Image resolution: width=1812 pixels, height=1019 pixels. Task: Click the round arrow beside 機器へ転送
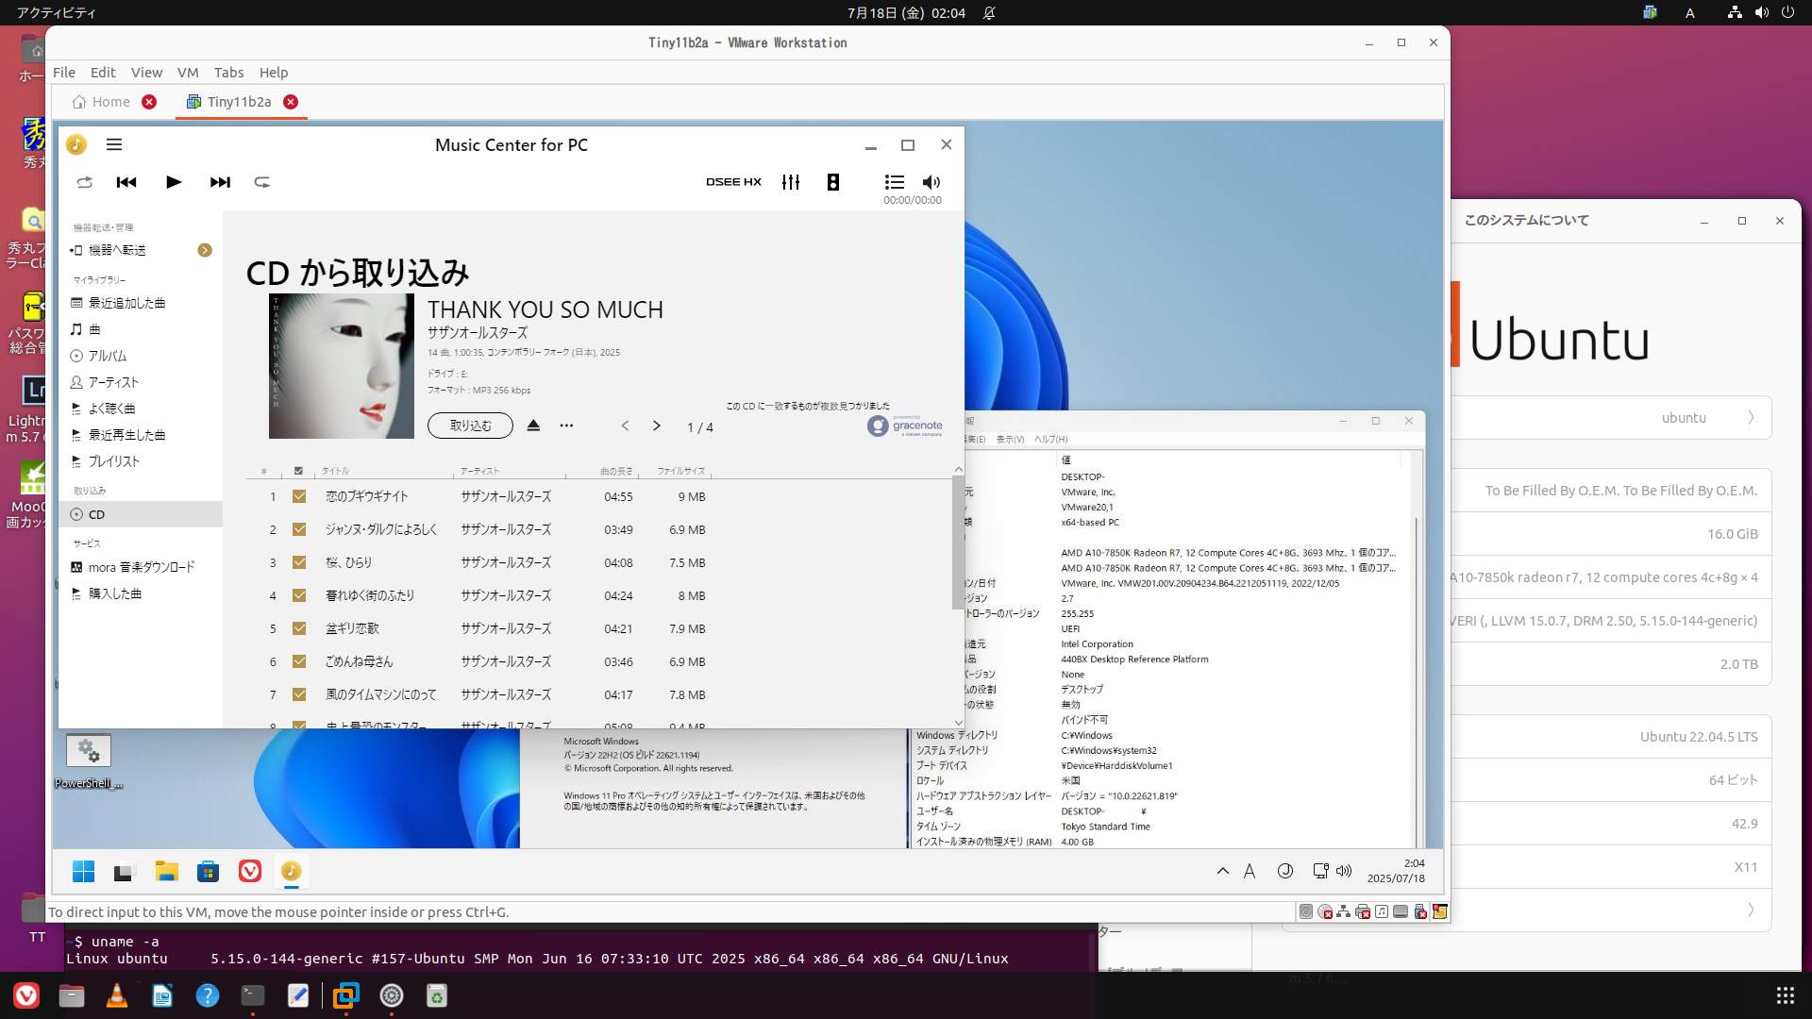coord(205,250)
